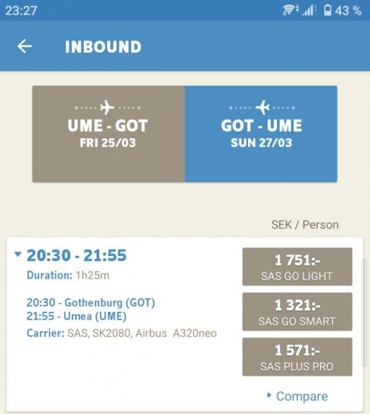
Task: Select SAS PLUS PRO fare 1 571:-
Action: [297, 357]
